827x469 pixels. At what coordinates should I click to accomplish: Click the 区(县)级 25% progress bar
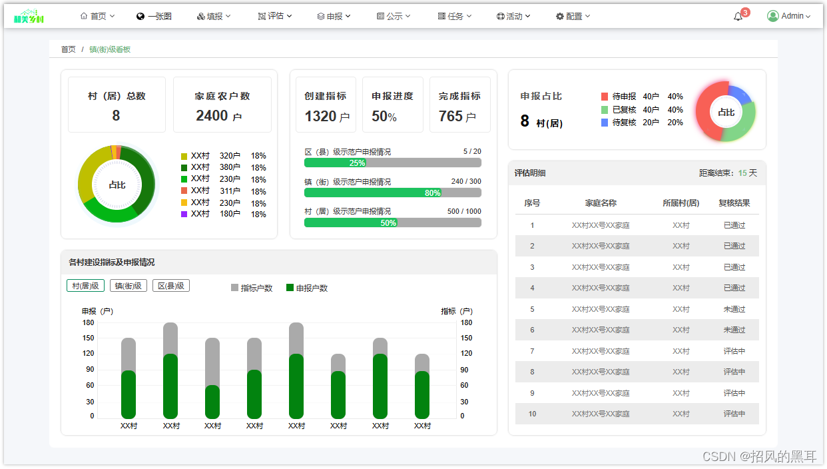pyautogui.click(x=393, y=163)
